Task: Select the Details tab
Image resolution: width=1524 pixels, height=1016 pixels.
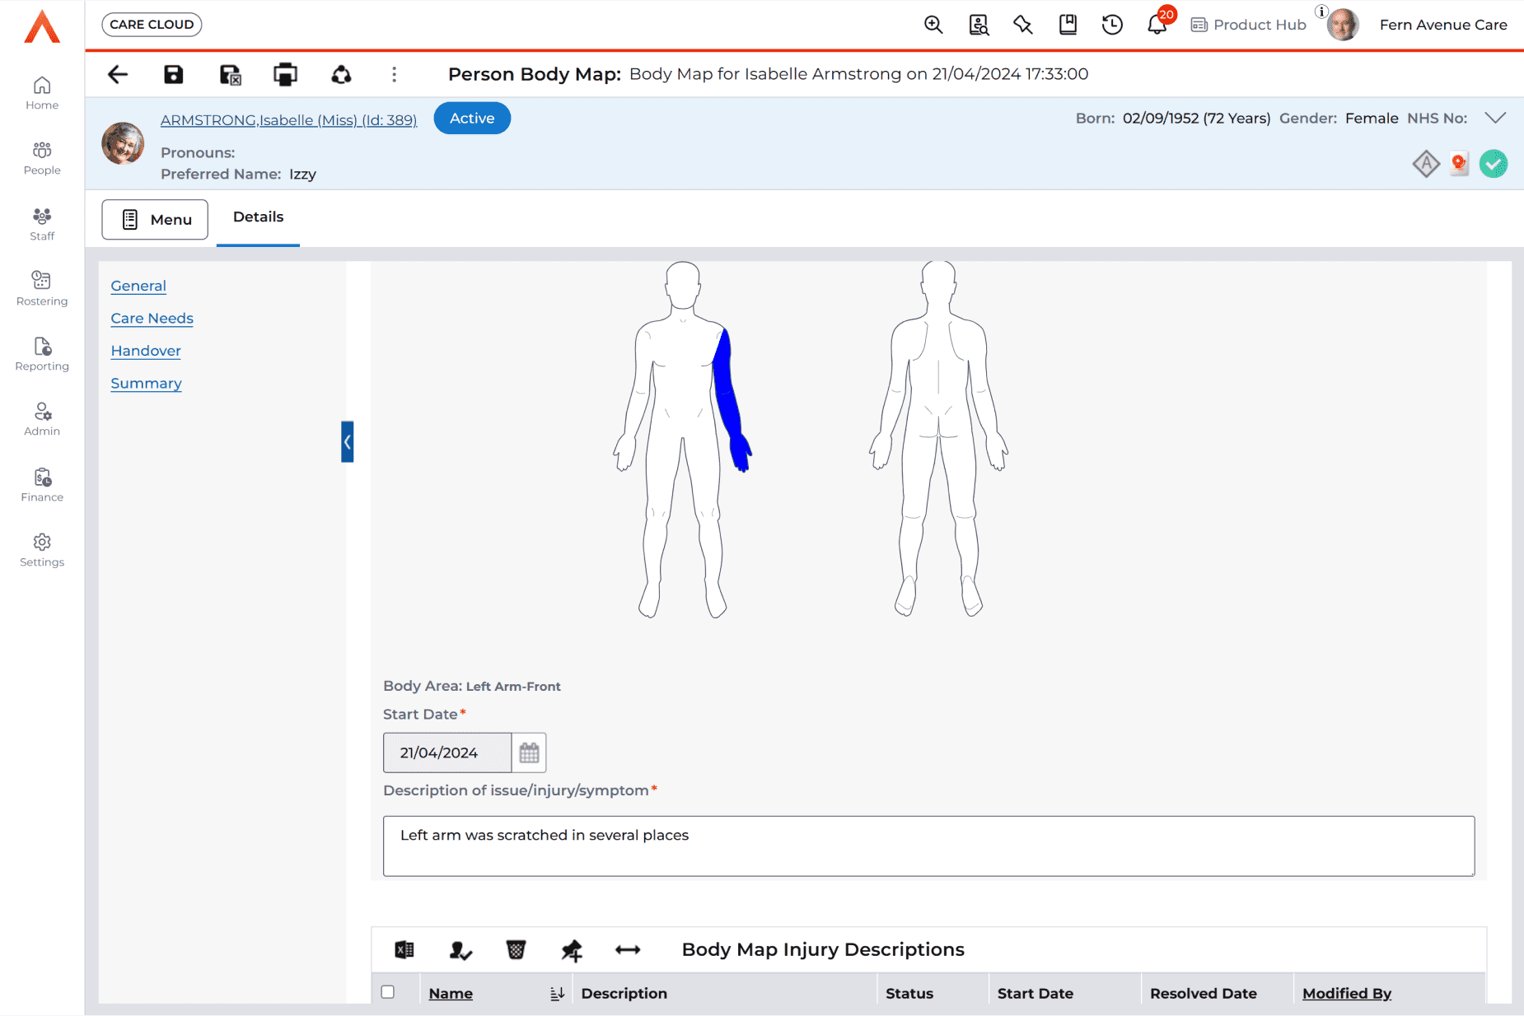Action: pos(258,217)
